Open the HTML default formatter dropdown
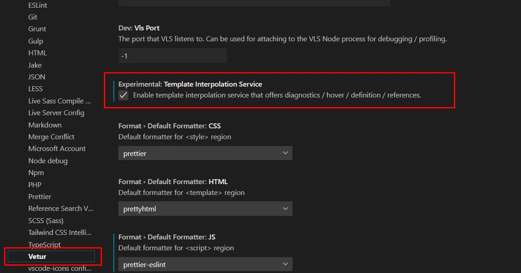Viewport: 521px width, 273px height. pos(205,209)
